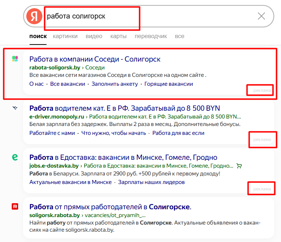The height and width of the screenshot is (242, 281).
Task: Click the green shopping cart icon
Action: tap(239, 166)
